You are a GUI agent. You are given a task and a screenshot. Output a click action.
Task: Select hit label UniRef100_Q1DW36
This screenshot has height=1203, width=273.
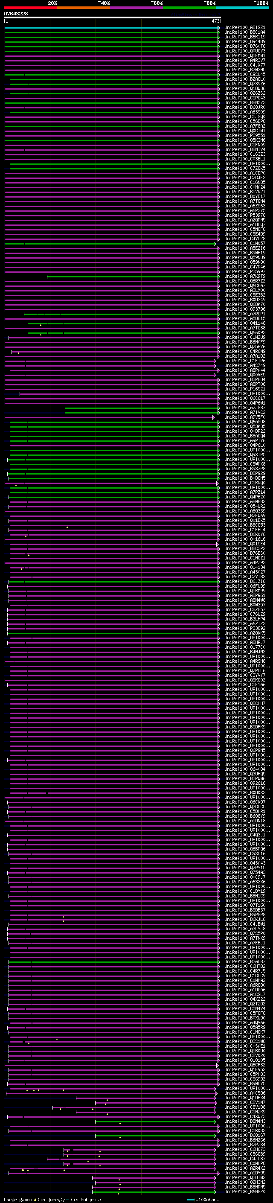[x=244, y=89]
